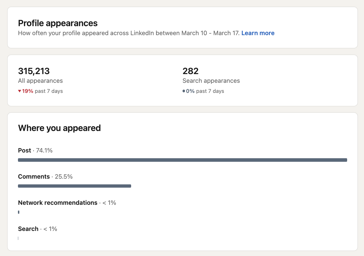The image size is (364, 256).
Task: Click the Network recommendations label
Action: point(57,203)
